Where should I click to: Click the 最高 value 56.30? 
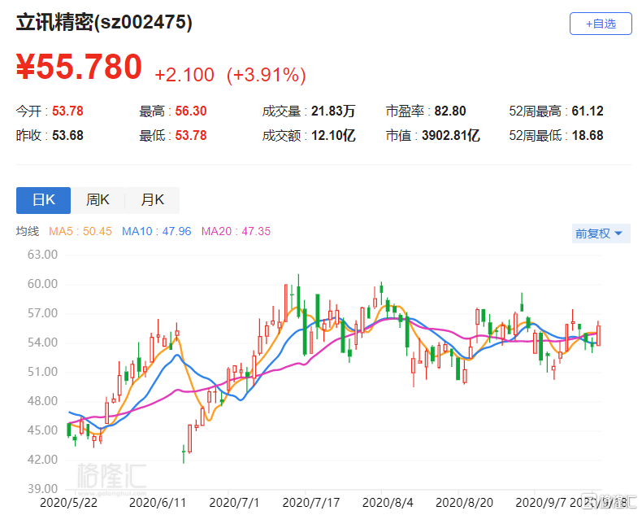(191, 111)
